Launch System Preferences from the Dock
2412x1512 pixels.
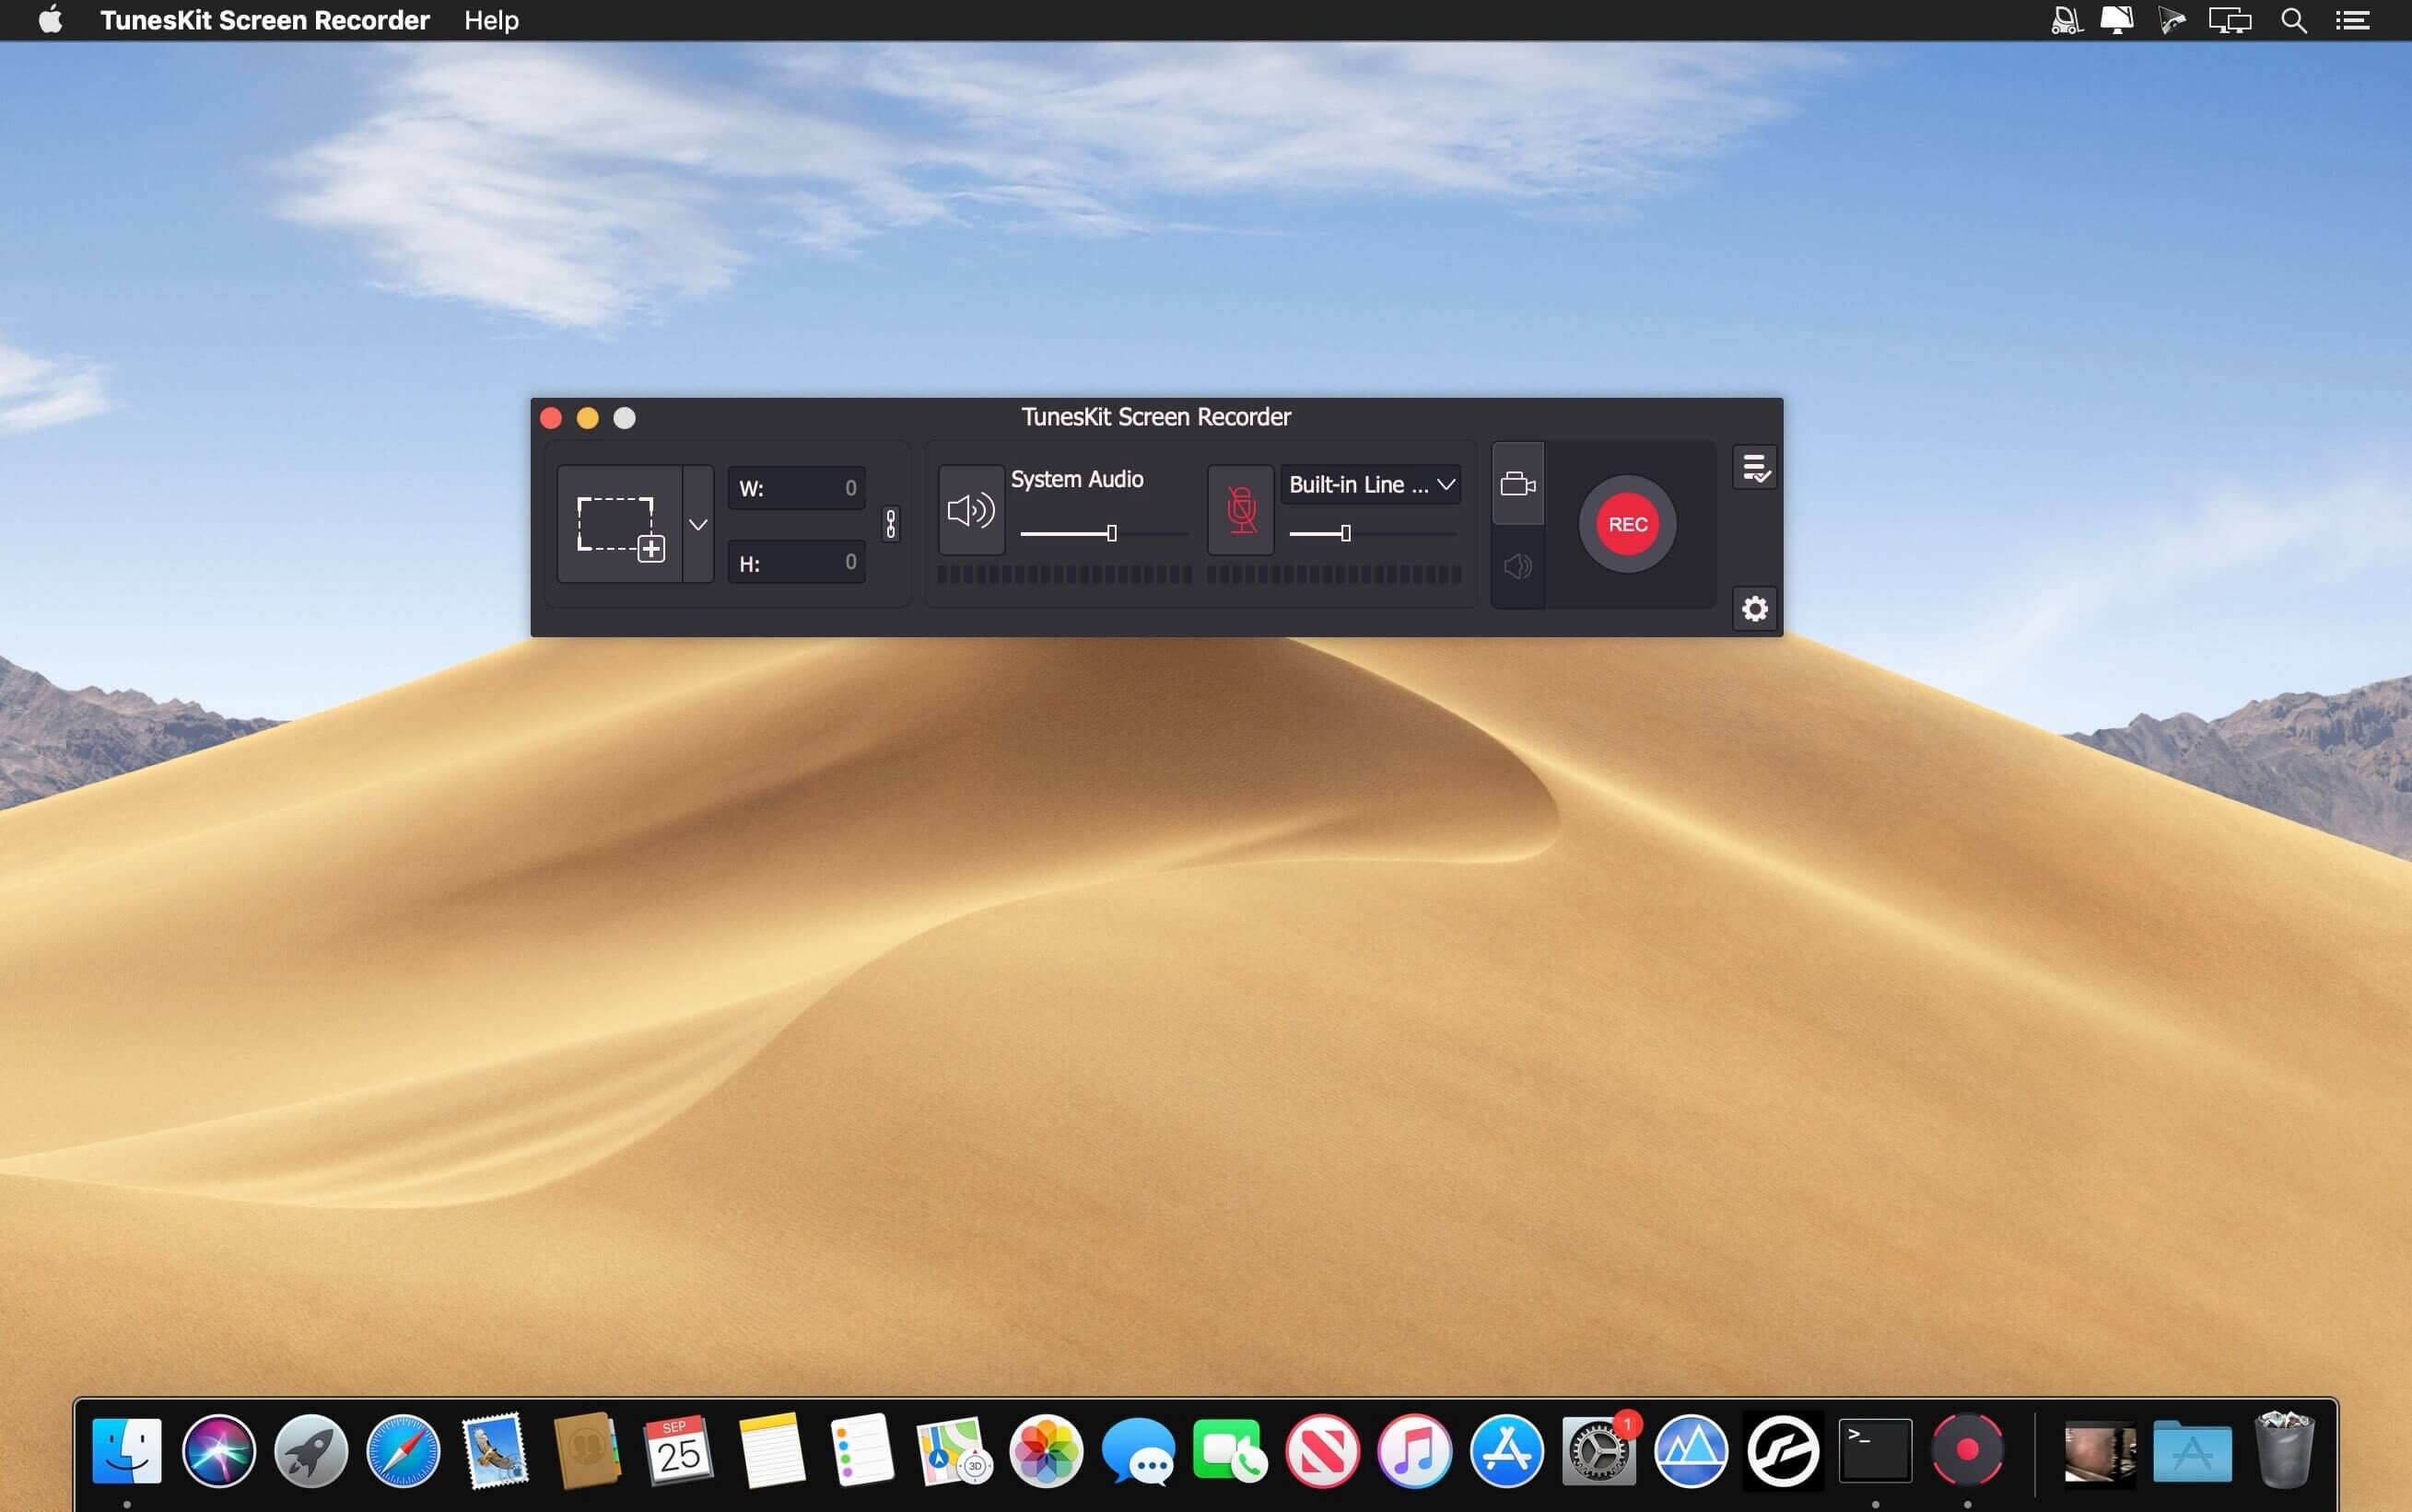(x=1598, y=1449)
